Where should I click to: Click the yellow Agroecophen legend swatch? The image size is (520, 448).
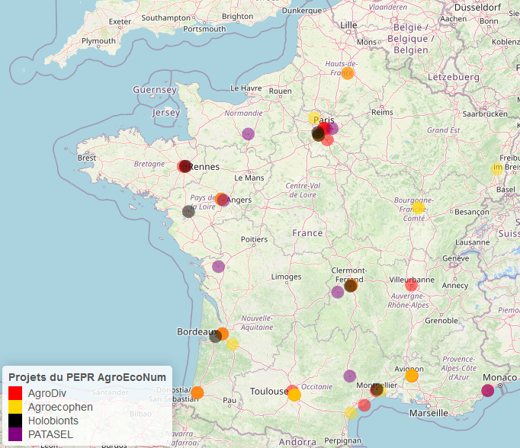(15, 407)
